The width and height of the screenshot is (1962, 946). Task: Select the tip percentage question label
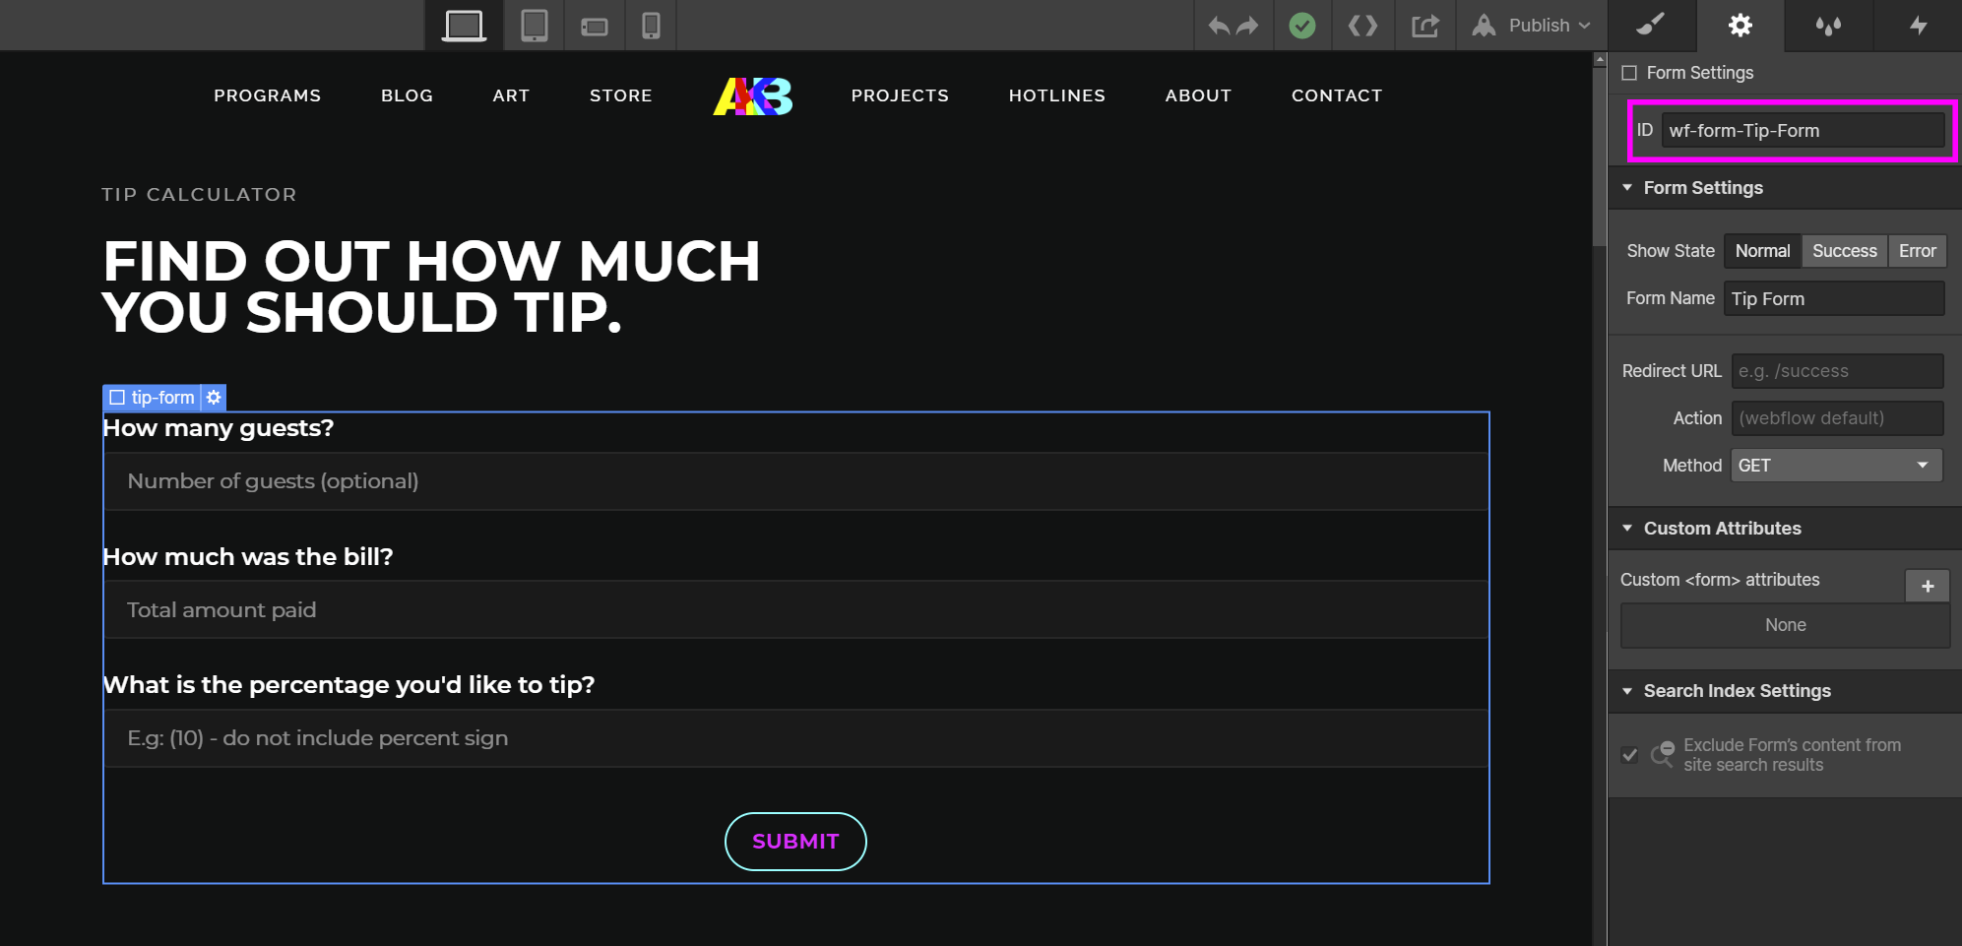click(x=349, y=685)
